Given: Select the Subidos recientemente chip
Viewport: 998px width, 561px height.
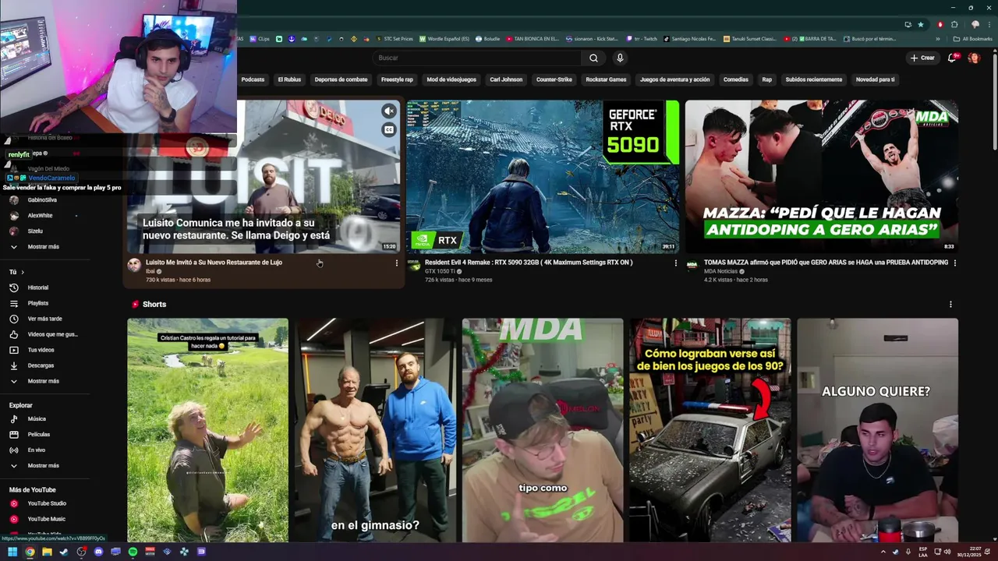Looking at the screenshot, I should [x=814, y=79].
